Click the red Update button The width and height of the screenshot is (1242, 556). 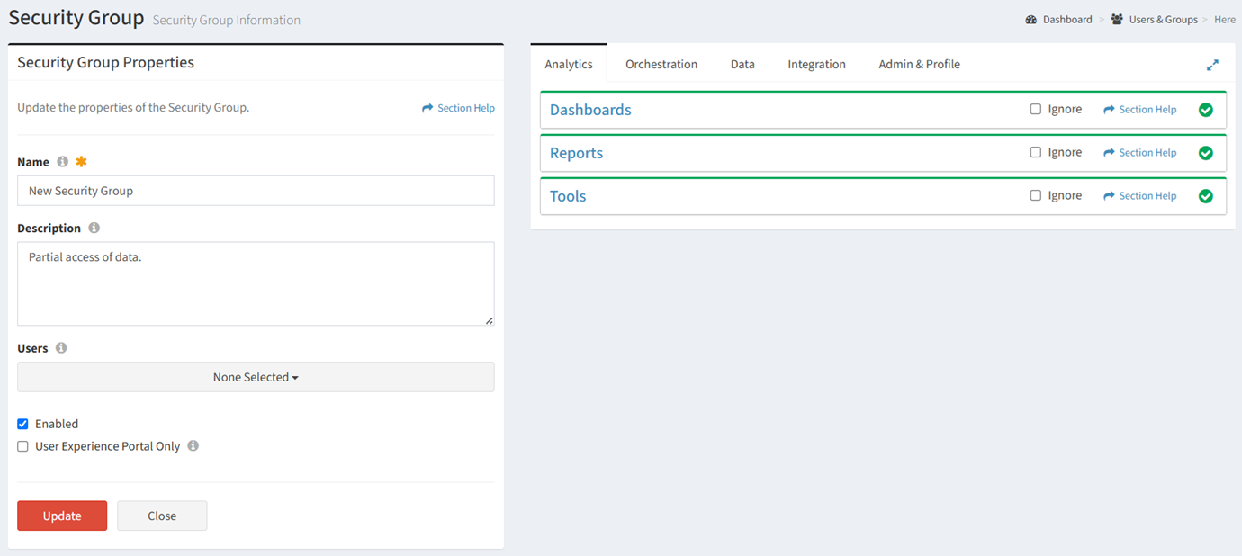click(x=62, y=516)
